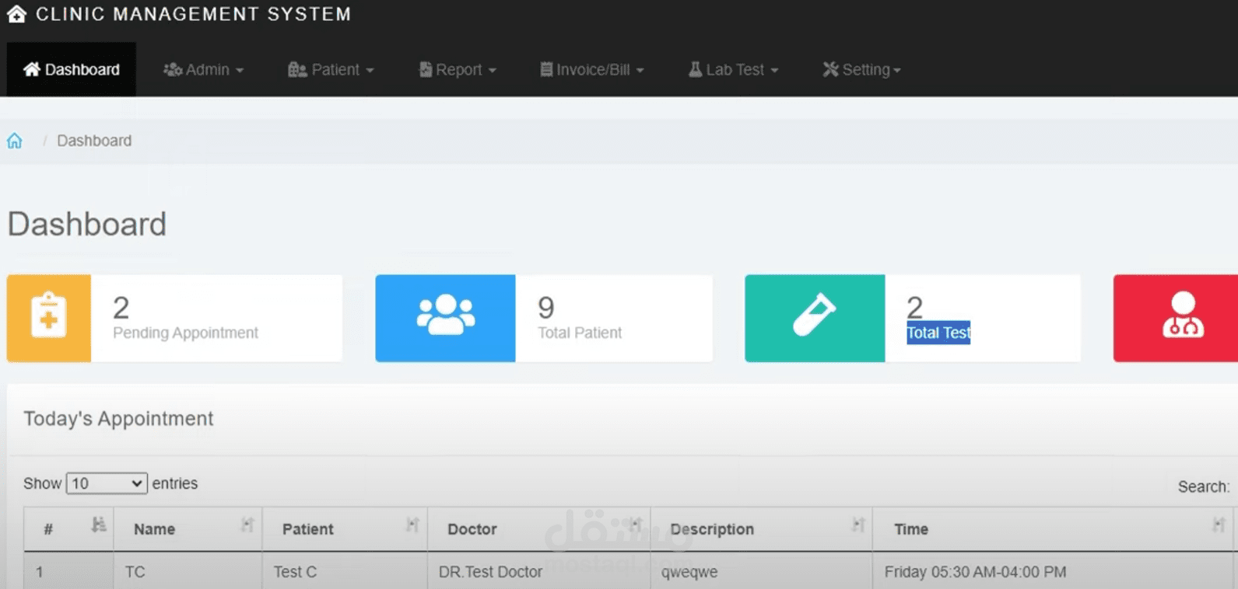This screenshot has height=589, width=1238.
Task: Open the Setting menu
Action: tap(861, 69)
